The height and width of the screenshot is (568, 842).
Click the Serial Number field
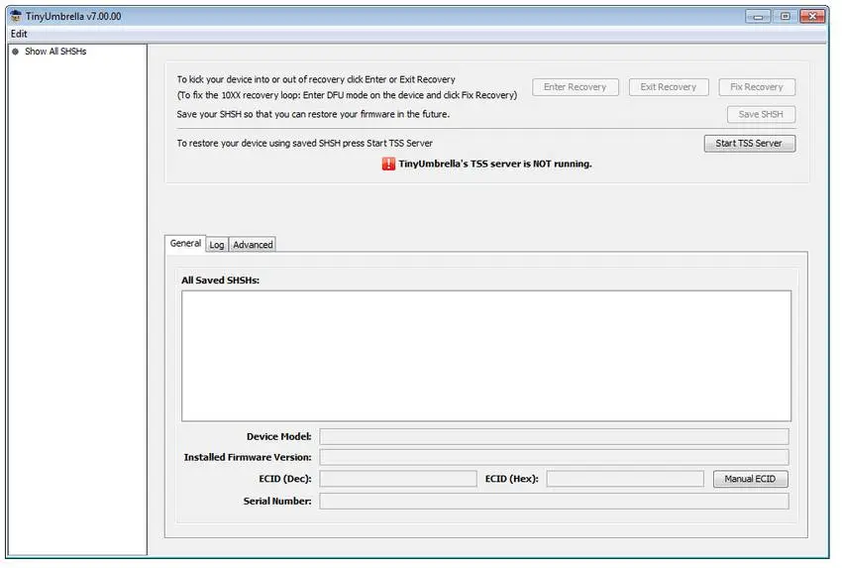(554, 501)
